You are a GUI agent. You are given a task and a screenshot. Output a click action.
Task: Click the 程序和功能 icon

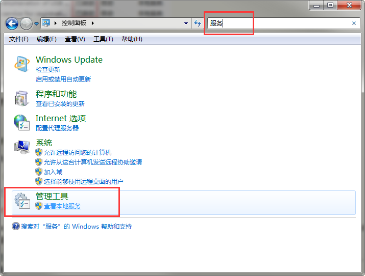coord(21,98)
